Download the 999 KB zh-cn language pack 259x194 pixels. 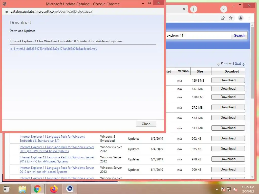coord(228,169)
